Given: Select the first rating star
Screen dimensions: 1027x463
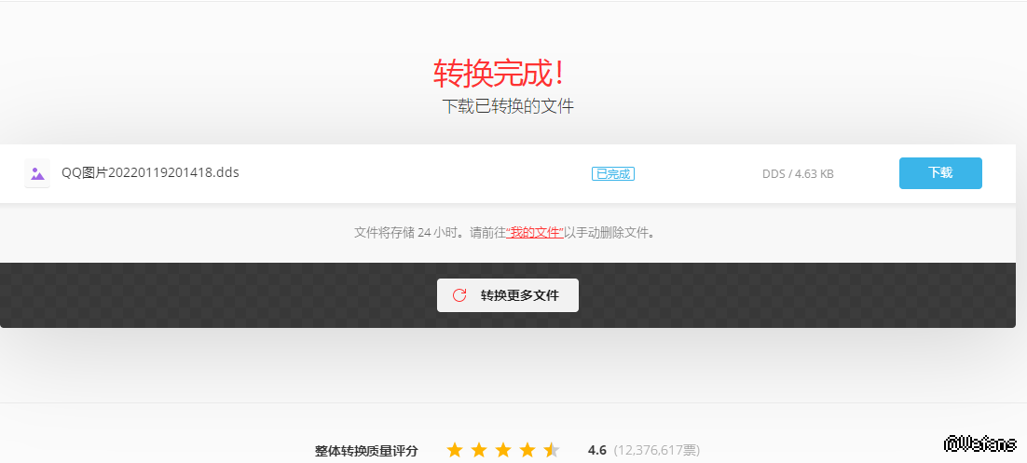Looking at the screenshot, I should (455, 450).
